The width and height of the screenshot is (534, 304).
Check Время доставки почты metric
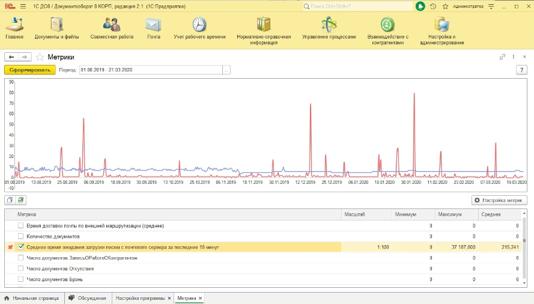click(21, 226)
